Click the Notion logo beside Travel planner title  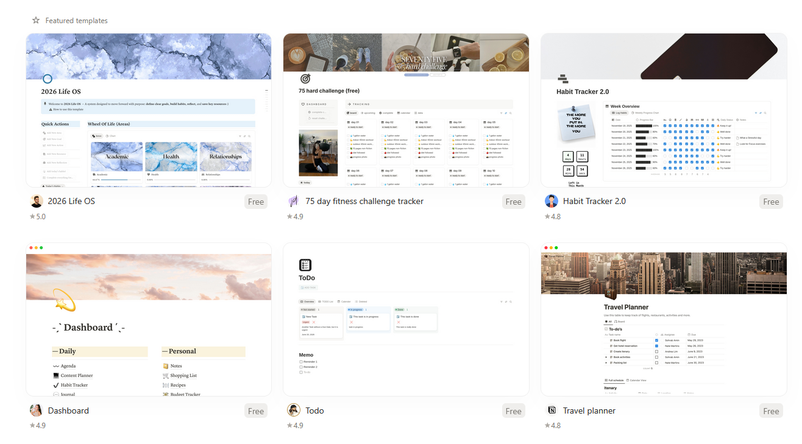(552, 411)
